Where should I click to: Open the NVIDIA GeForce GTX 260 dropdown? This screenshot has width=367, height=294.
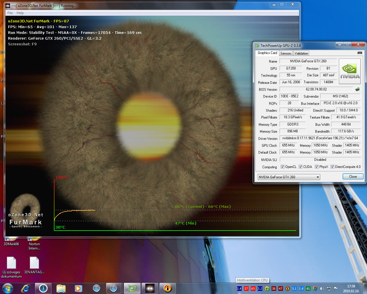click(289, 177)
